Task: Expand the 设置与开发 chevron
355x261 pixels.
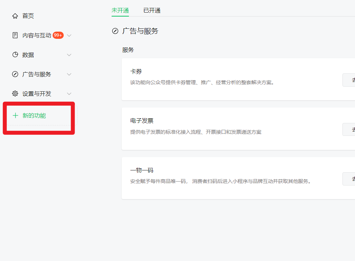Action: click(69, 94)
